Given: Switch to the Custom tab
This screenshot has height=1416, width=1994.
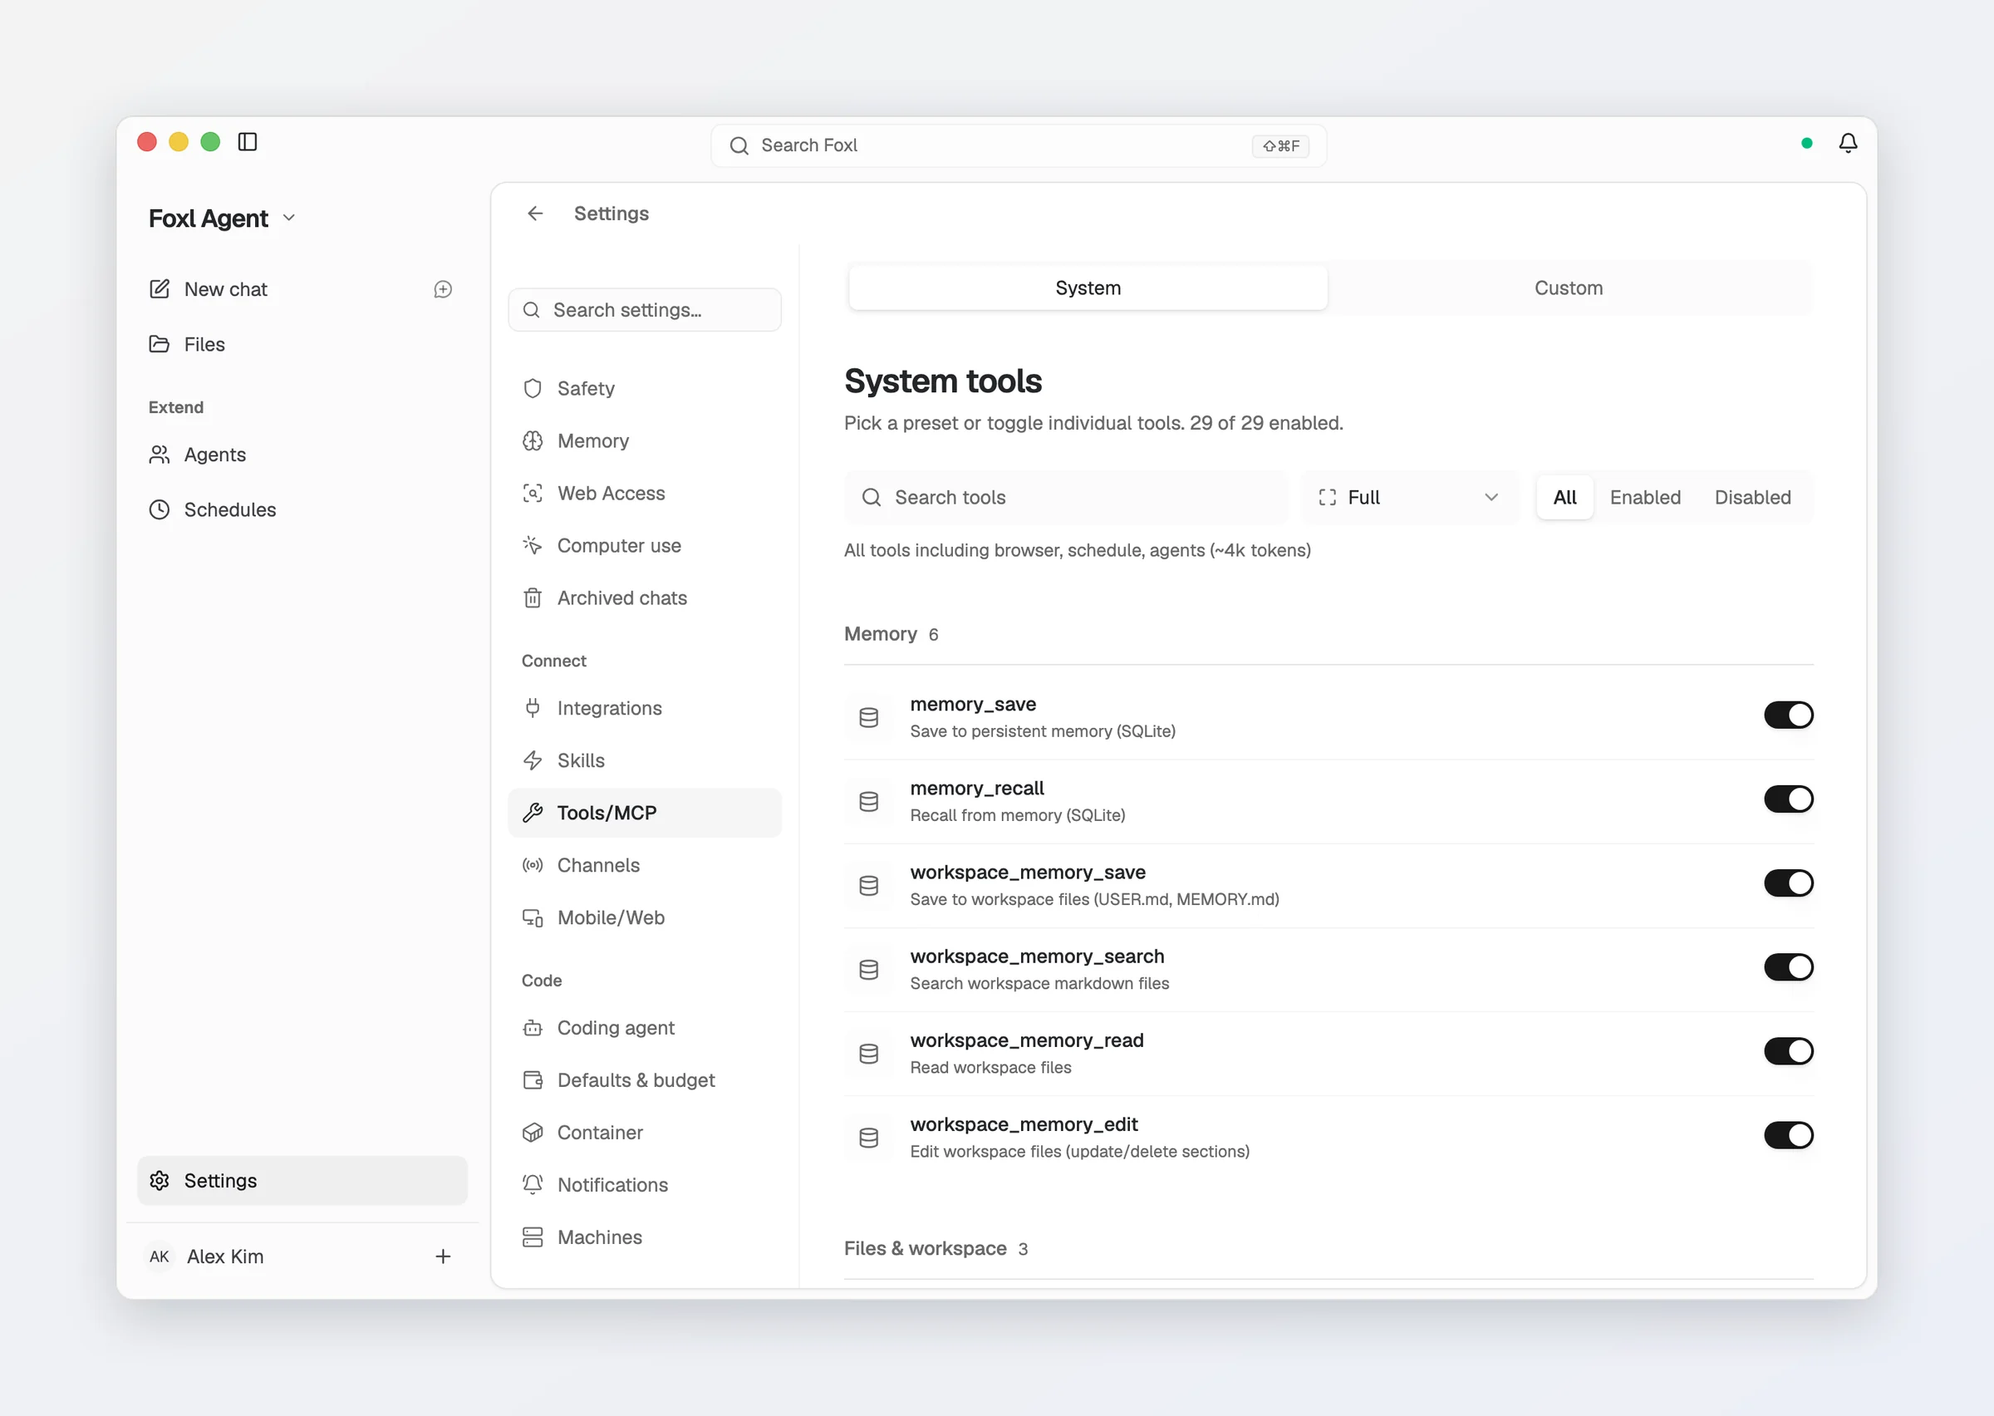Looking at the screenshot, I should [x=1568, y=288].
